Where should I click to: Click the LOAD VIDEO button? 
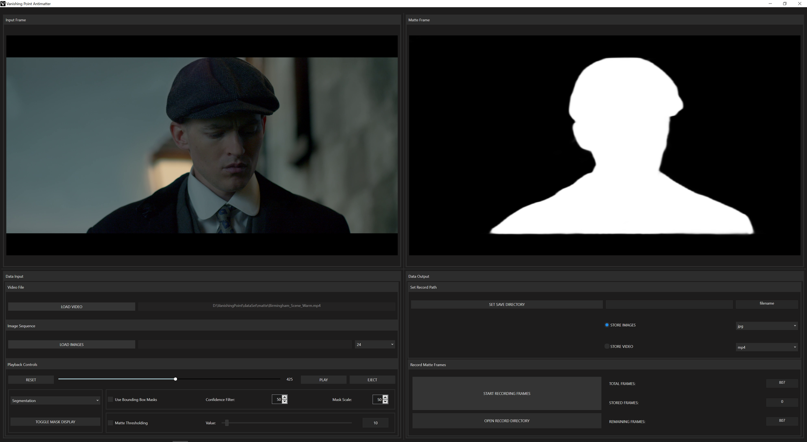[72, 307]
